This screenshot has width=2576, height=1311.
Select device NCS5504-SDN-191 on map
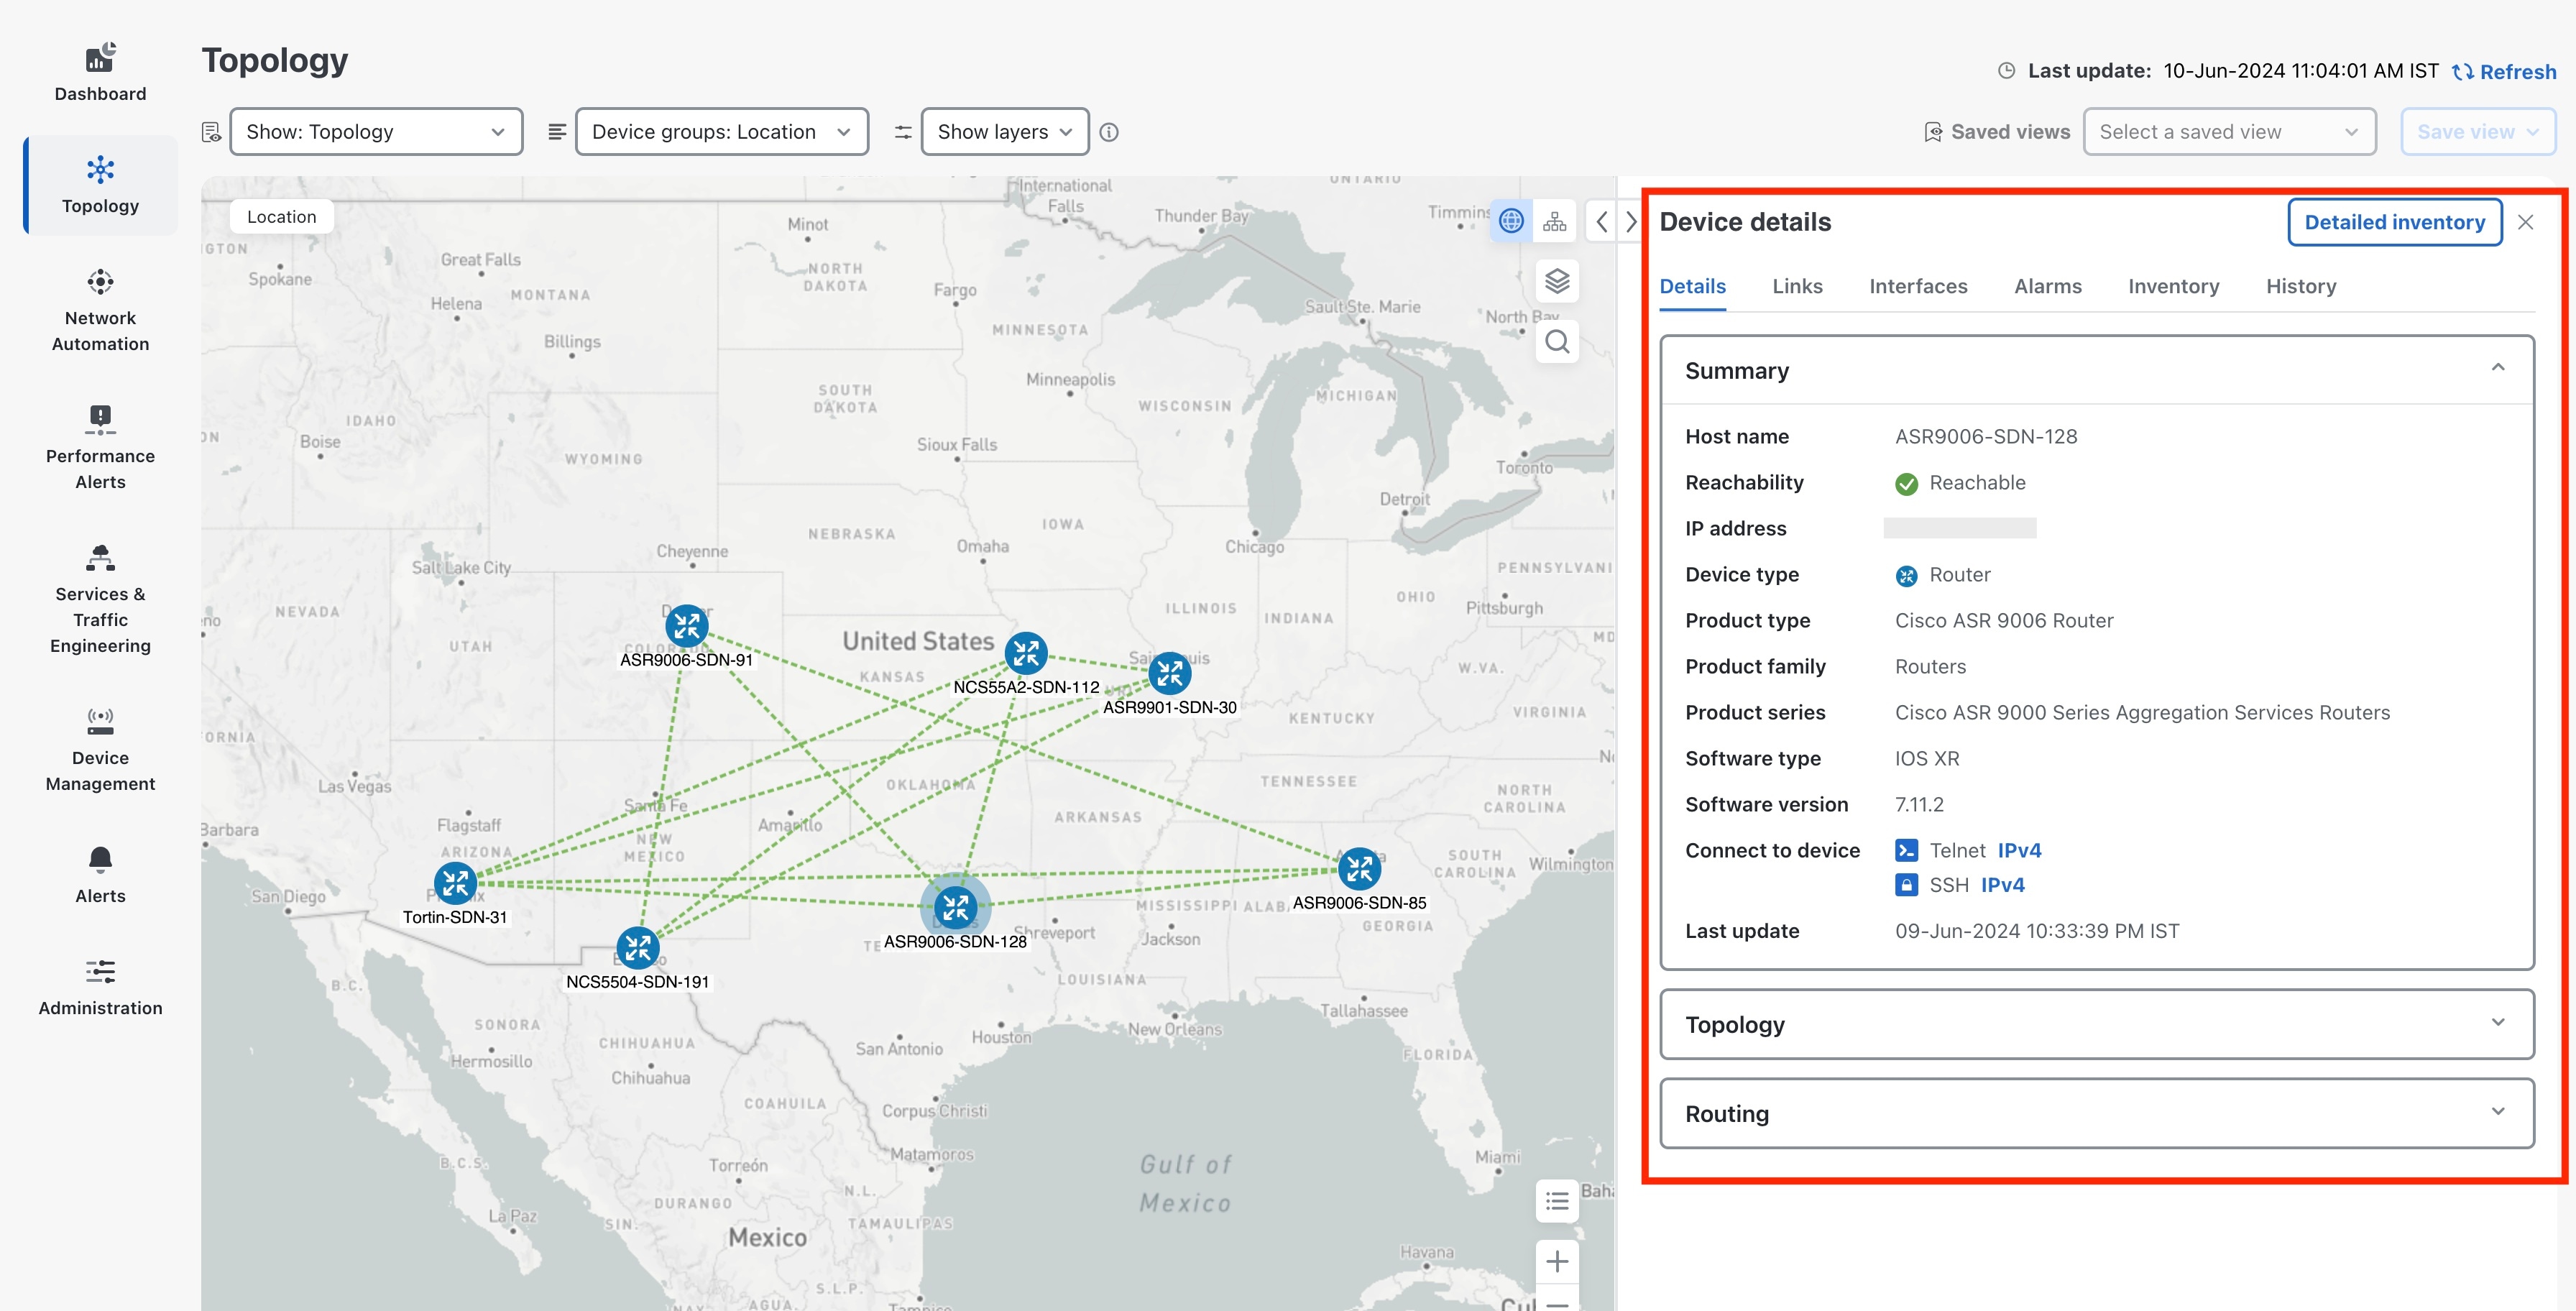pyautogui.click(x=638, y=948)
